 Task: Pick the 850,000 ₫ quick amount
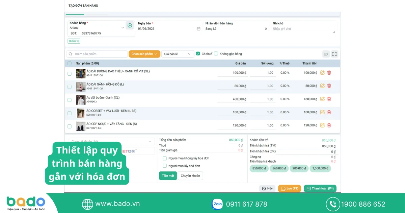(x=259, y=168)
